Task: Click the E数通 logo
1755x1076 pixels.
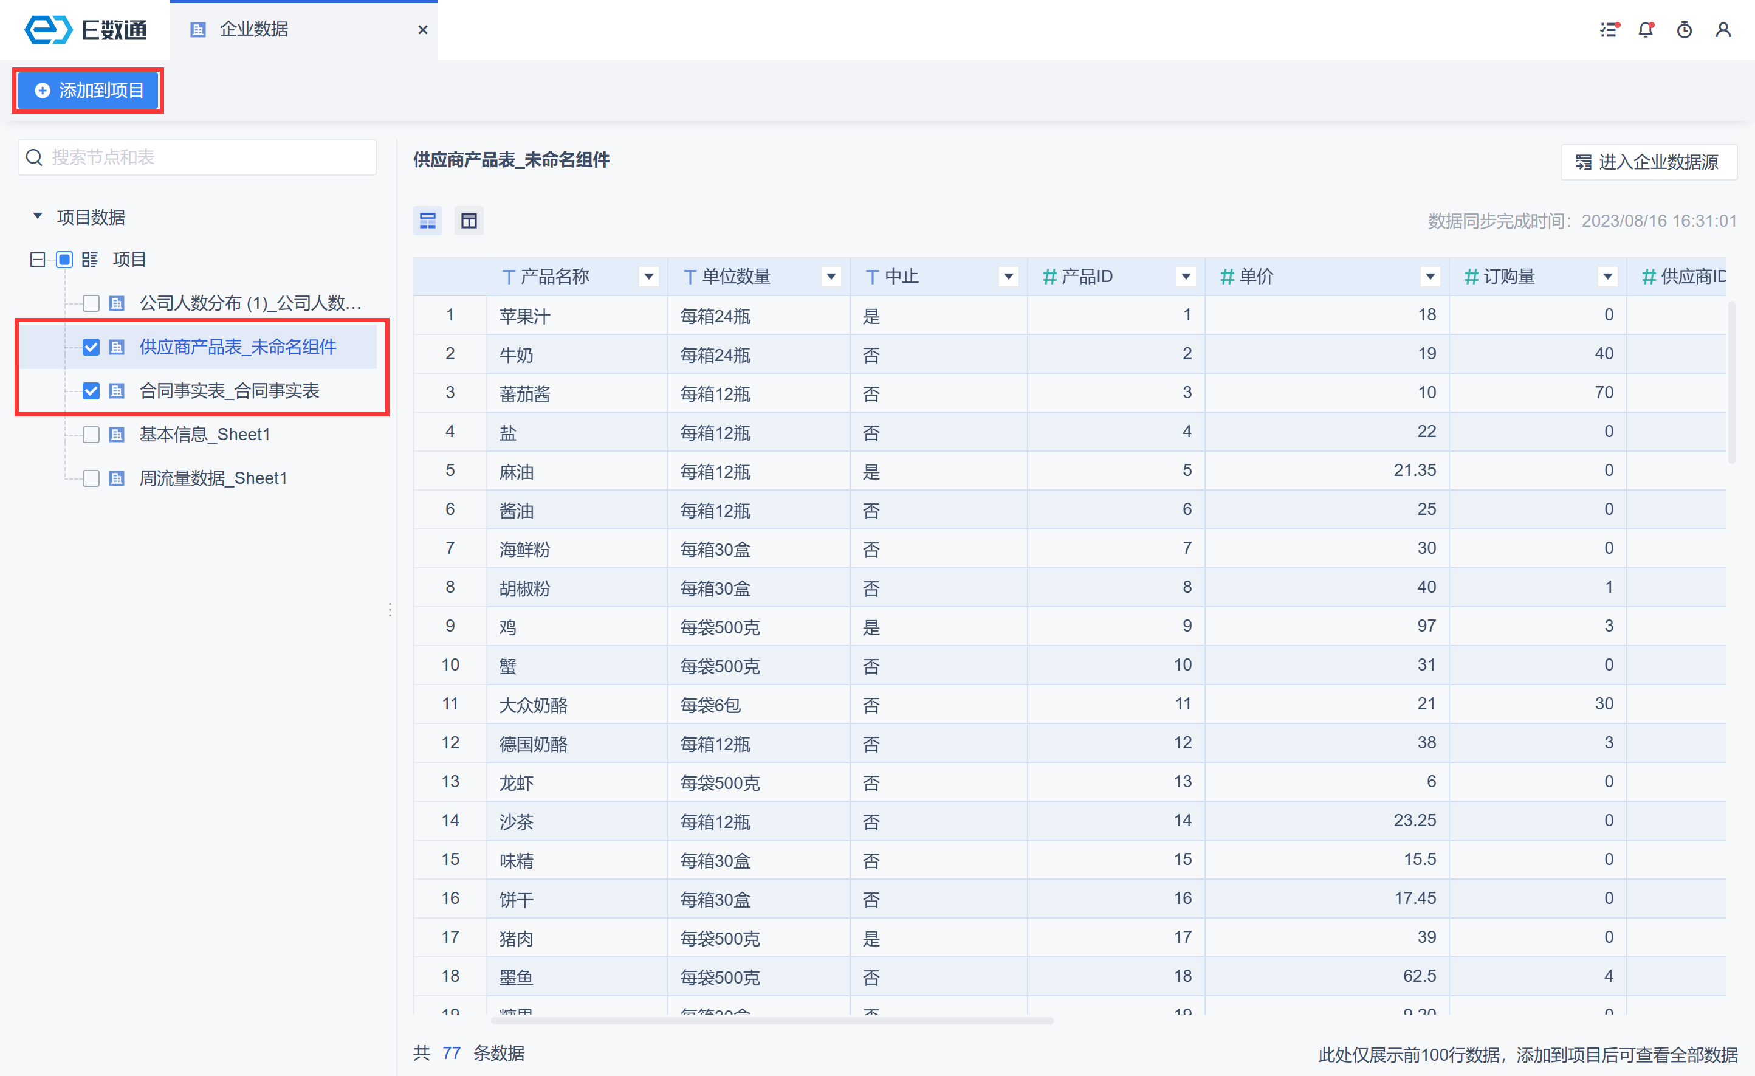Action: pyautogui.click(x=86, y=30)
